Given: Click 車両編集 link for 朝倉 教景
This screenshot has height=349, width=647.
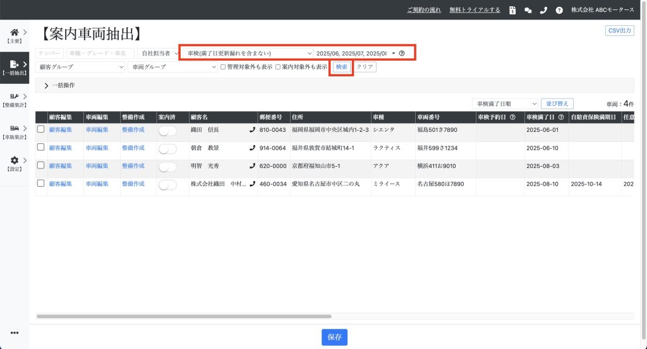Looking at the screenshot, I should pos(97,148).
